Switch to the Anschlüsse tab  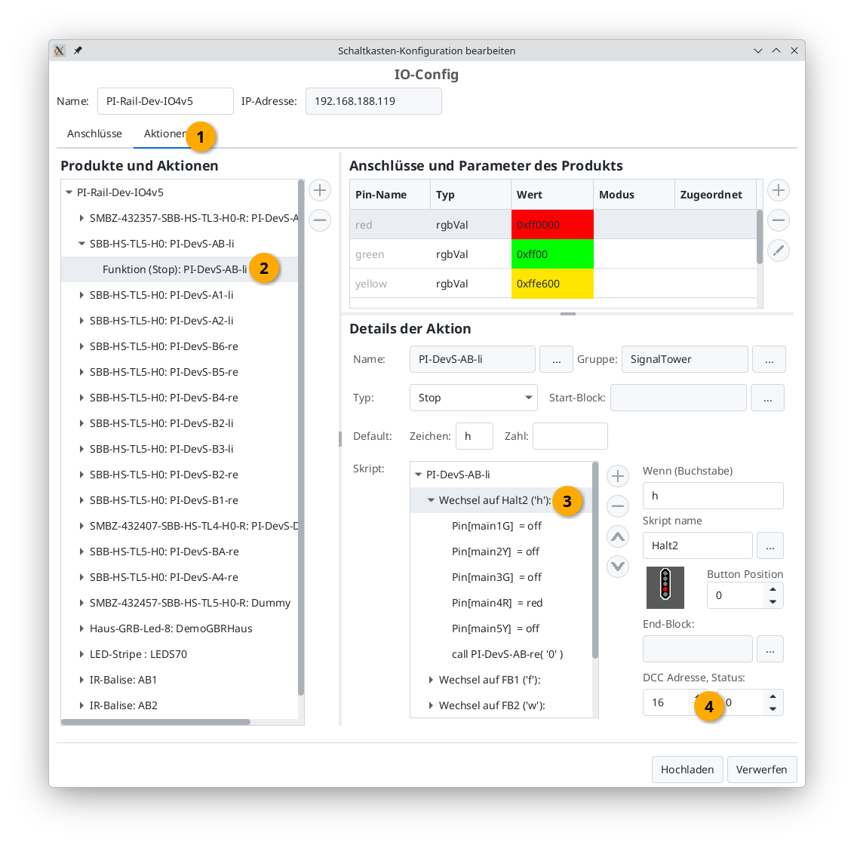coord(94,134)
